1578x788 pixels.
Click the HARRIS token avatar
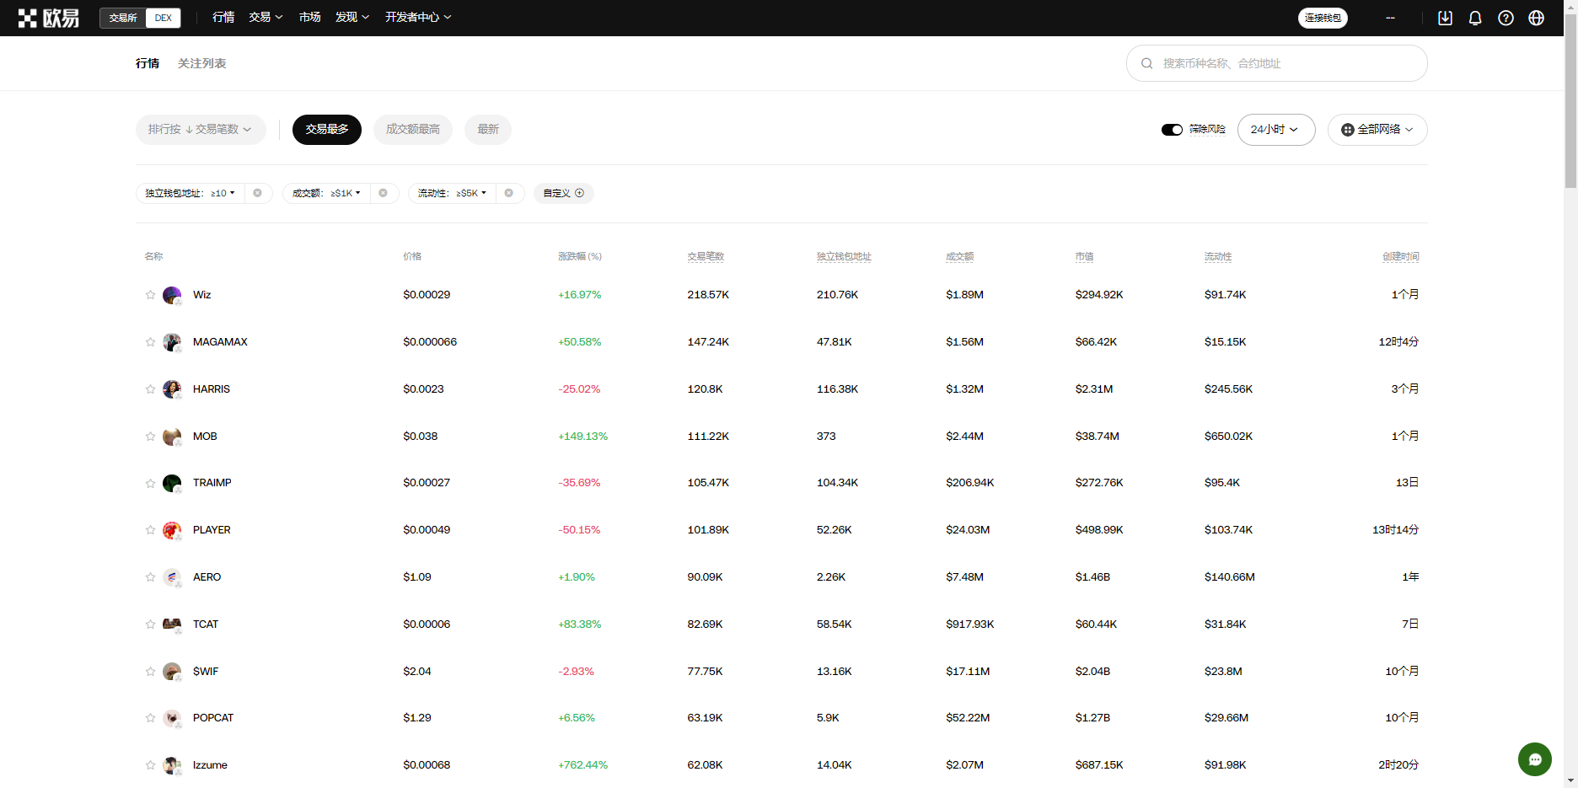(x=172, y=389)
